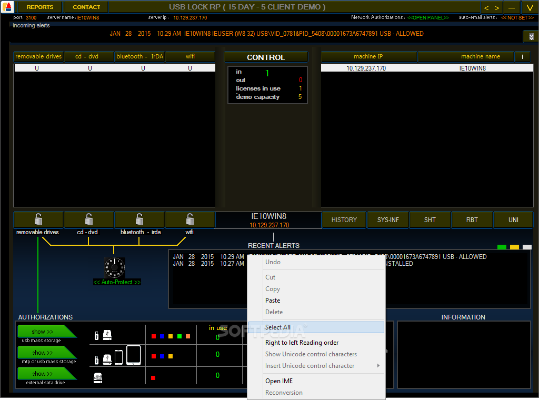539x400 pixels.
Task: Click the external SATA drive icon
Action: coord(98,378)
